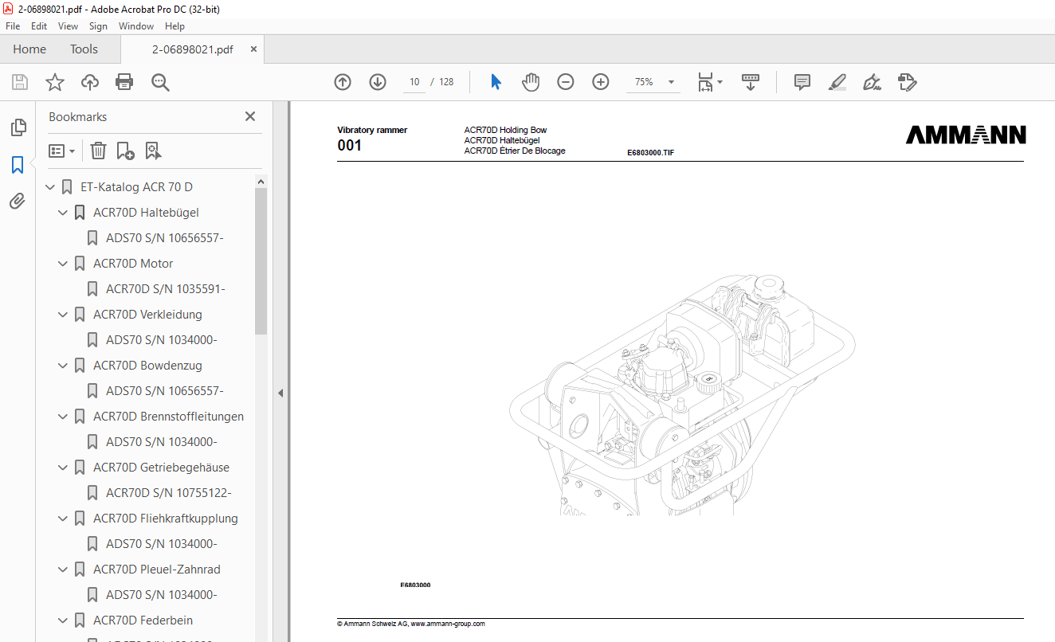Collapse the ACR70D Federbein chevron
The height and width of the screenshot is (642, 1055).
(63, 620)
